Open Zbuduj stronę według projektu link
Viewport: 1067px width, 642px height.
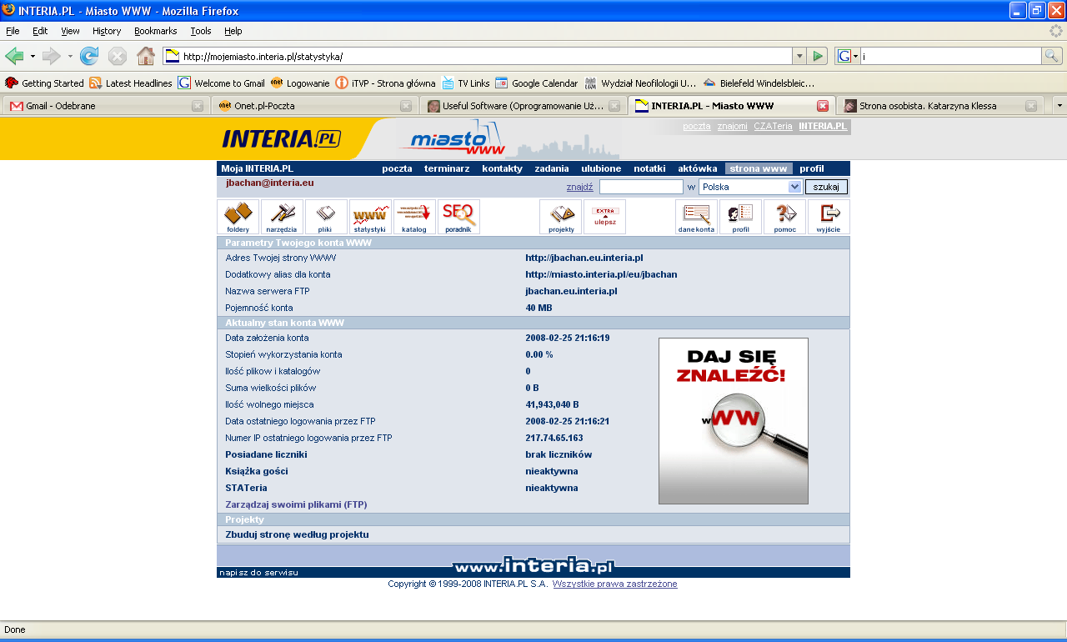click(x=297, y=534)
